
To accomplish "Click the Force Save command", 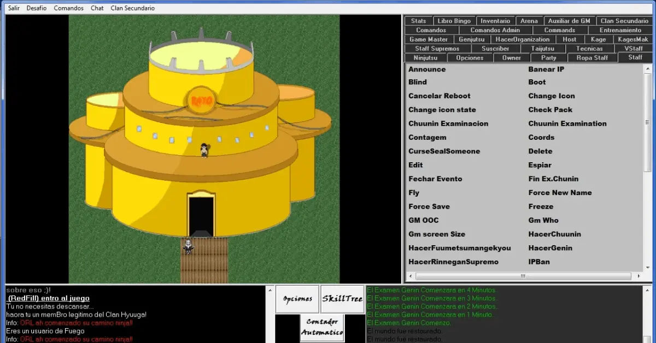I will point(429,206).
